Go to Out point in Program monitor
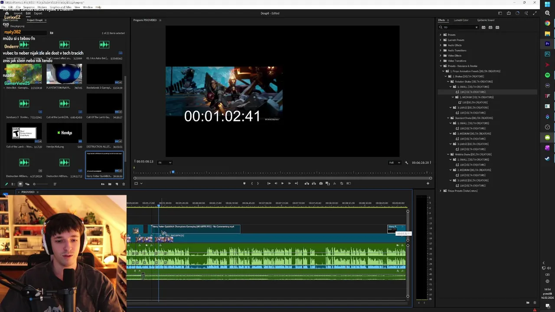The image size is (555, 312). [296, 183]
